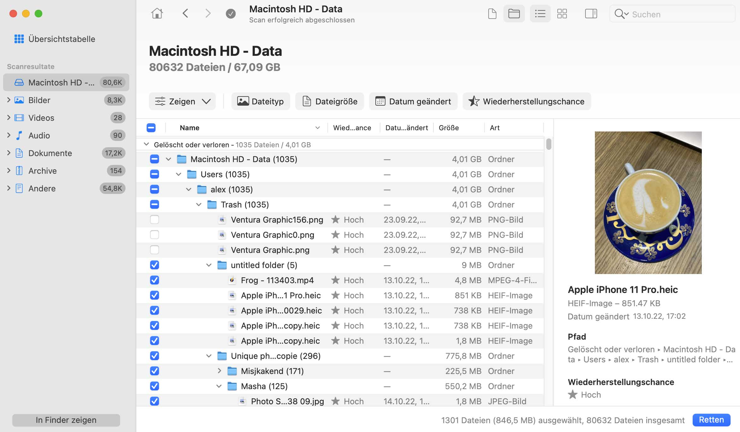Switch to folder view icon
The height and width of the screenshot is (432, 740).
pos(514,14)
